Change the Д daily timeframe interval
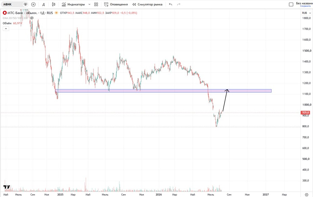This screenshot has width=313, height=197. pyautogui.click(x=44, y=4)
